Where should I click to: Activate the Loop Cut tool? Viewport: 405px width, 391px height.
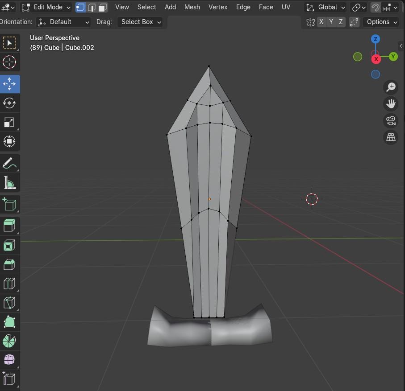pos(9,284)
